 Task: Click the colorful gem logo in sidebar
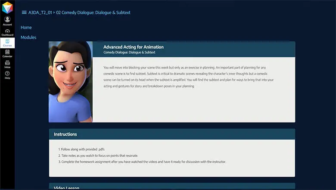tap(7, 7)
